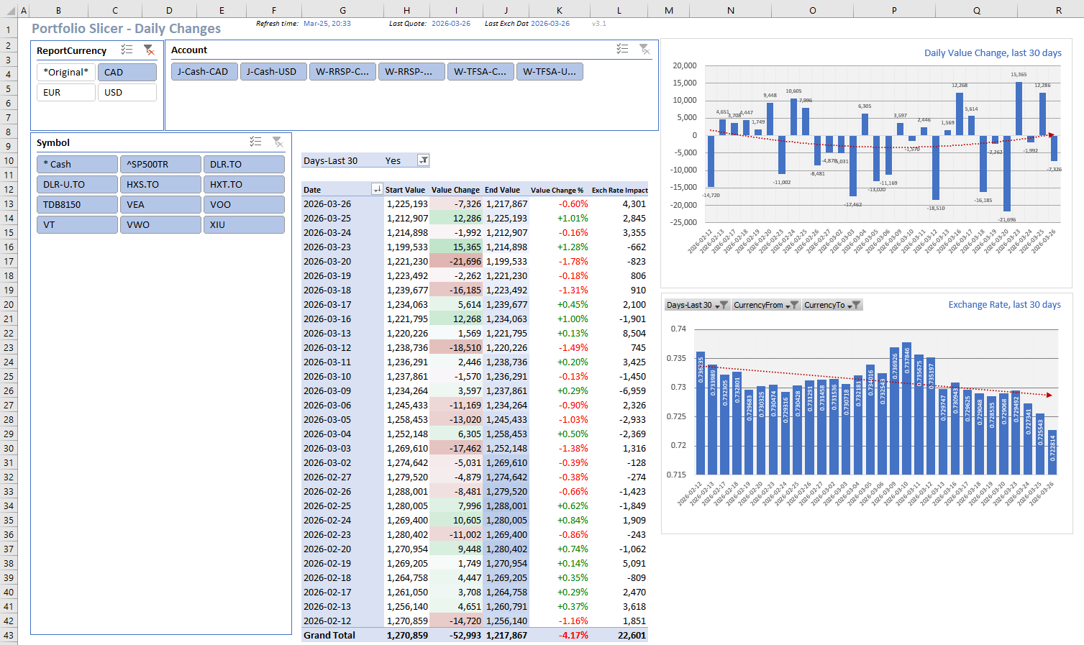Viewport: 1084px width, 645px height.
Task: Select the ^SP500TR symbol button
Action: (160, 165)
